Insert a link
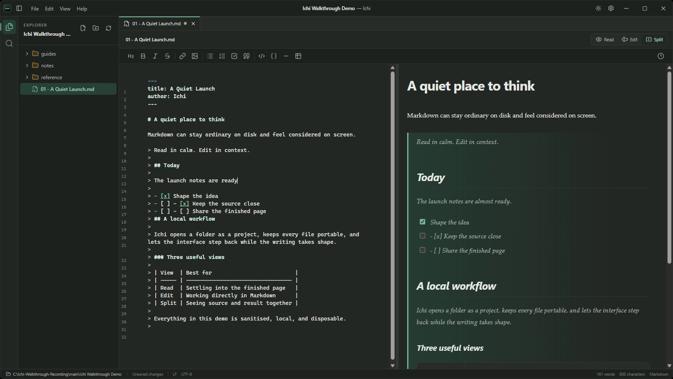 coord(183,56)
